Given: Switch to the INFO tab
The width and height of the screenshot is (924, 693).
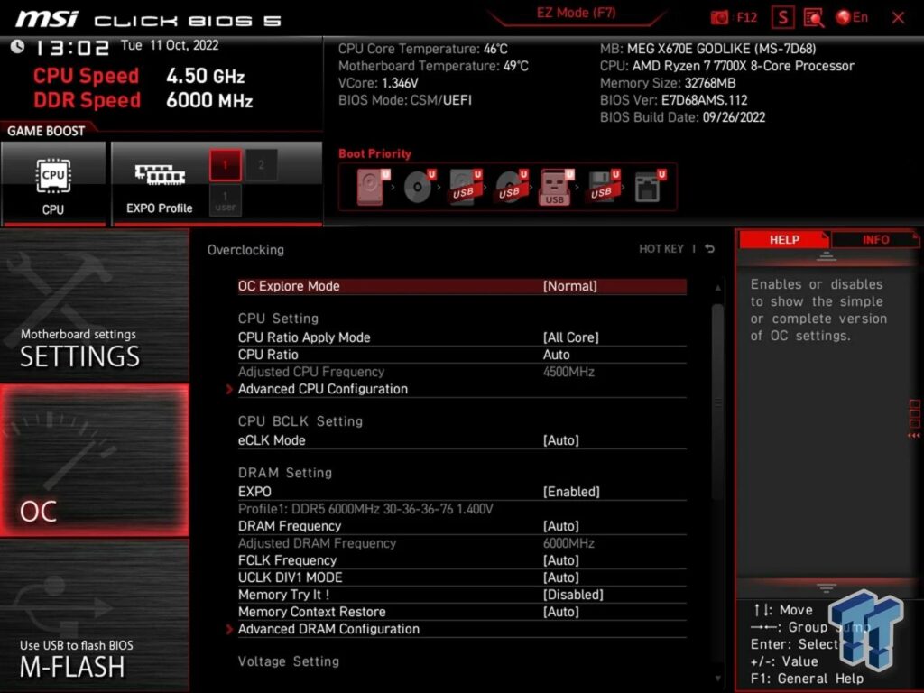Looking at the screenshot, I should pos(875,239).
